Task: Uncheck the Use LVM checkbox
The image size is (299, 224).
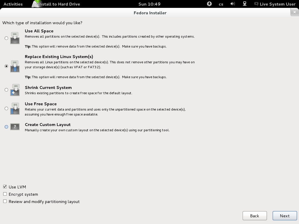Action: coord(5,187)
